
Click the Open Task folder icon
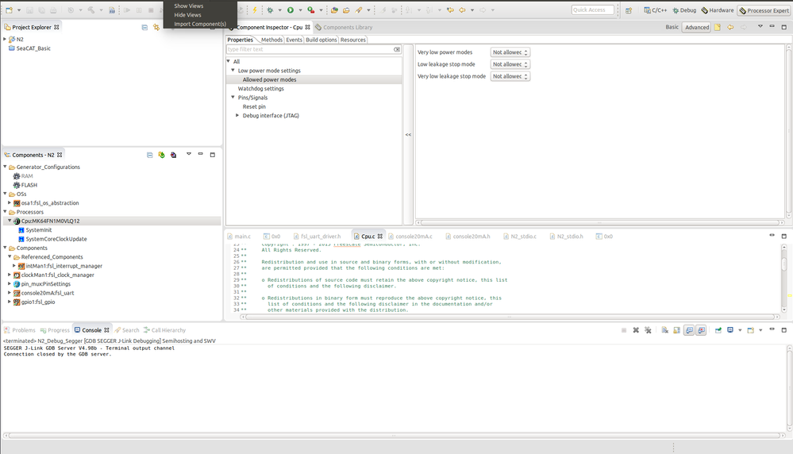click(x=346, y=10)
